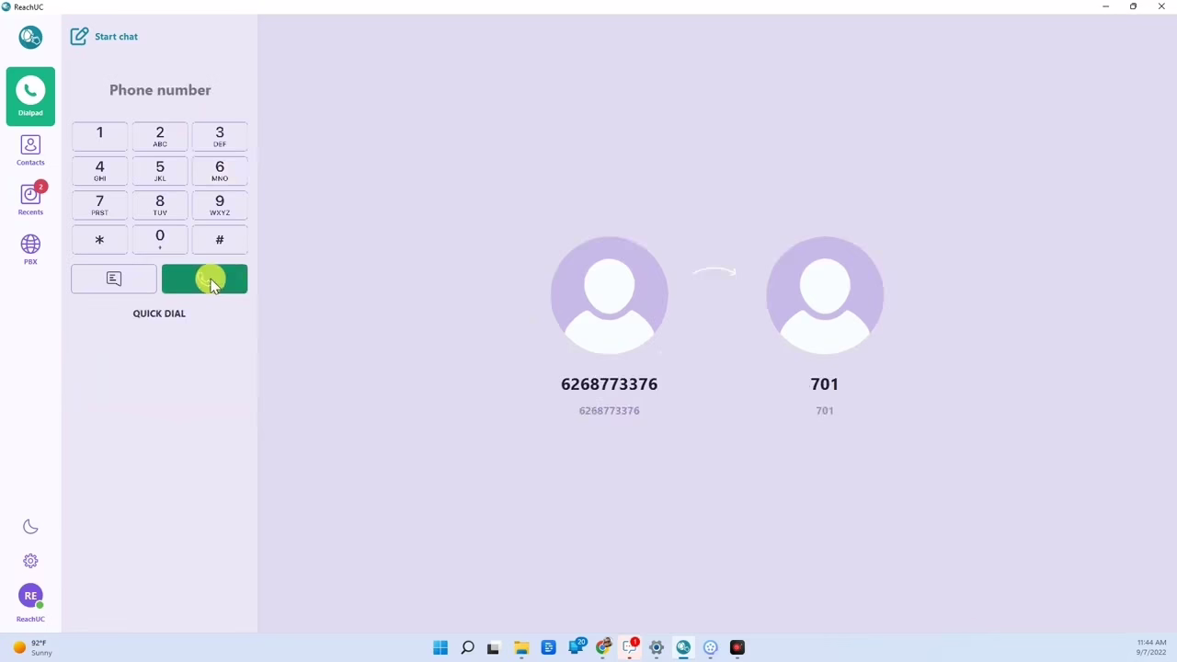Click the QUICK DIAL label
Image resolution: width=1177 pixels, height=662 pixels.
pyautogui.click(x=159, y=314)
